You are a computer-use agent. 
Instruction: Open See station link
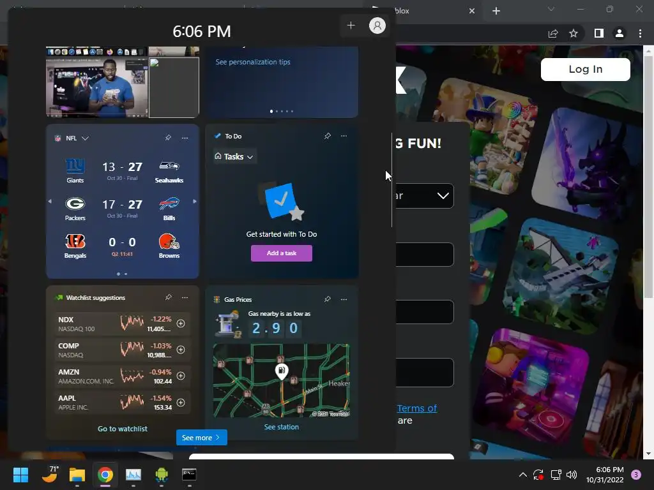point(282,427)
